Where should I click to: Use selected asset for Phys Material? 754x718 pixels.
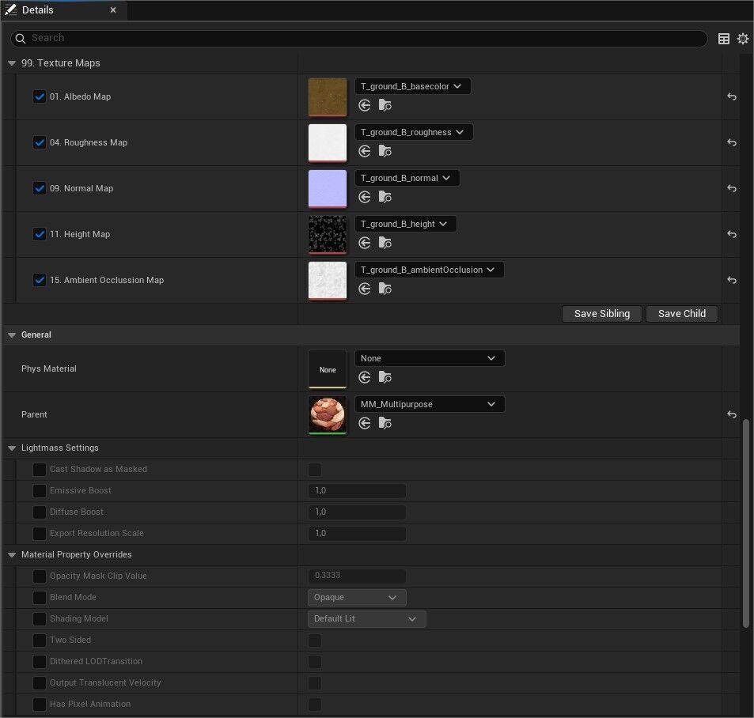[x=365, y=377]
